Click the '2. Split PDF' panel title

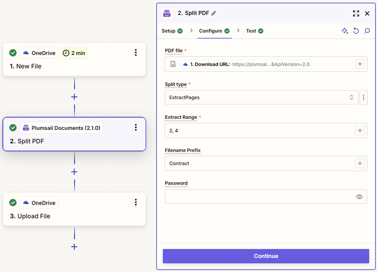193,13
